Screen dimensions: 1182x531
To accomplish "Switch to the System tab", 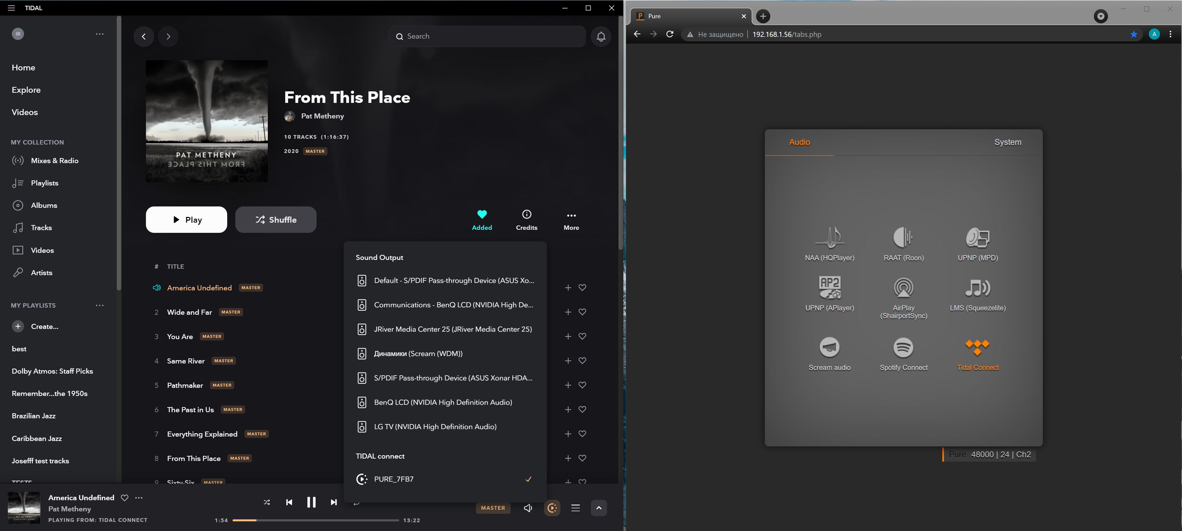I will pyautogui.click(x=1007, y=142).
